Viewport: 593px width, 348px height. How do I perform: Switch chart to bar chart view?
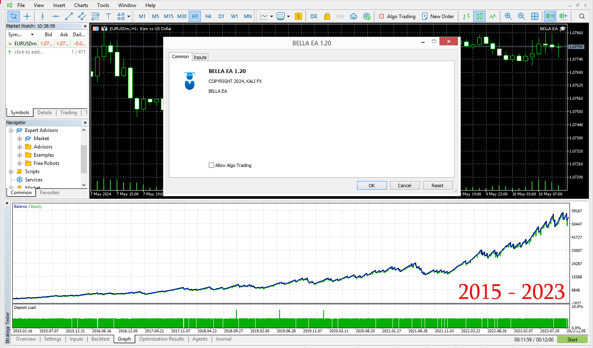[466, 16]
